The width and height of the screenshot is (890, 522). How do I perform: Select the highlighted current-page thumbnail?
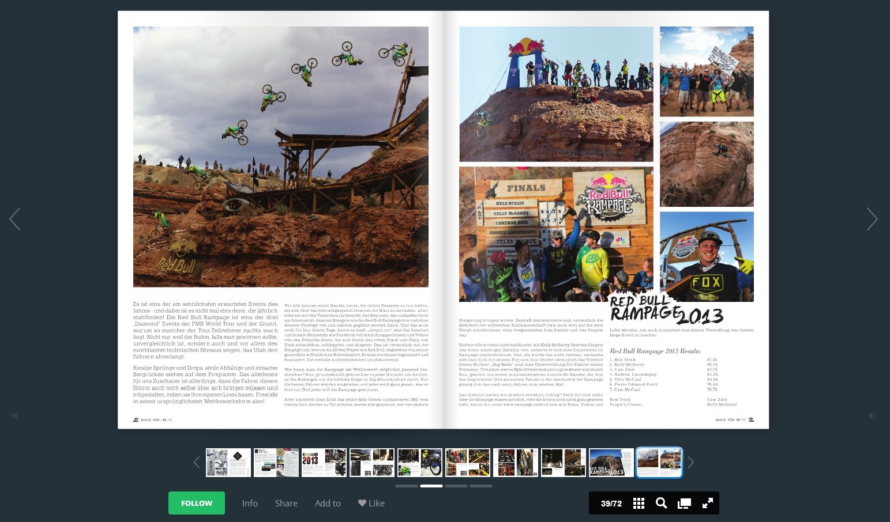[659, 462]
